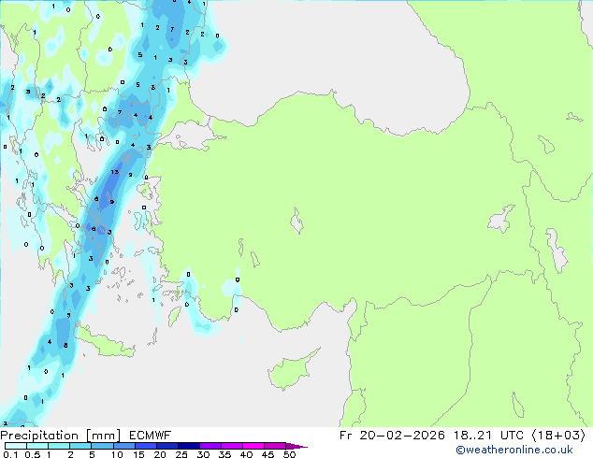Click the '(18+03)' forecast step text
Viewport: 593px width, 458px height.
coord(559,436)
